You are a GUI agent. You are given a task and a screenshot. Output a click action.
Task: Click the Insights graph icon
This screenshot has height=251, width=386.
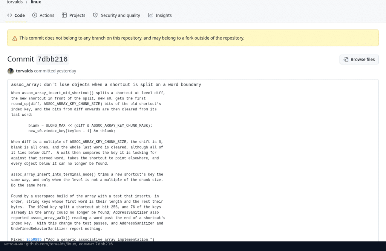[150, 15]
